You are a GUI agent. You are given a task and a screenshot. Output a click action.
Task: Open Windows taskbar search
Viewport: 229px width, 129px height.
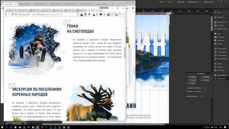(x=6, y=127)
